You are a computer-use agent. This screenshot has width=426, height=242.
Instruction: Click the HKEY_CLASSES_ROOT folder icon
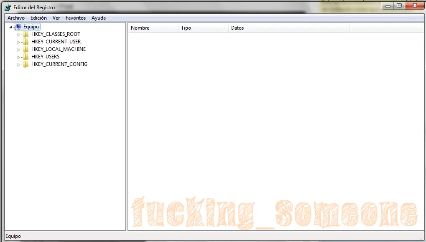click(26, 34)
